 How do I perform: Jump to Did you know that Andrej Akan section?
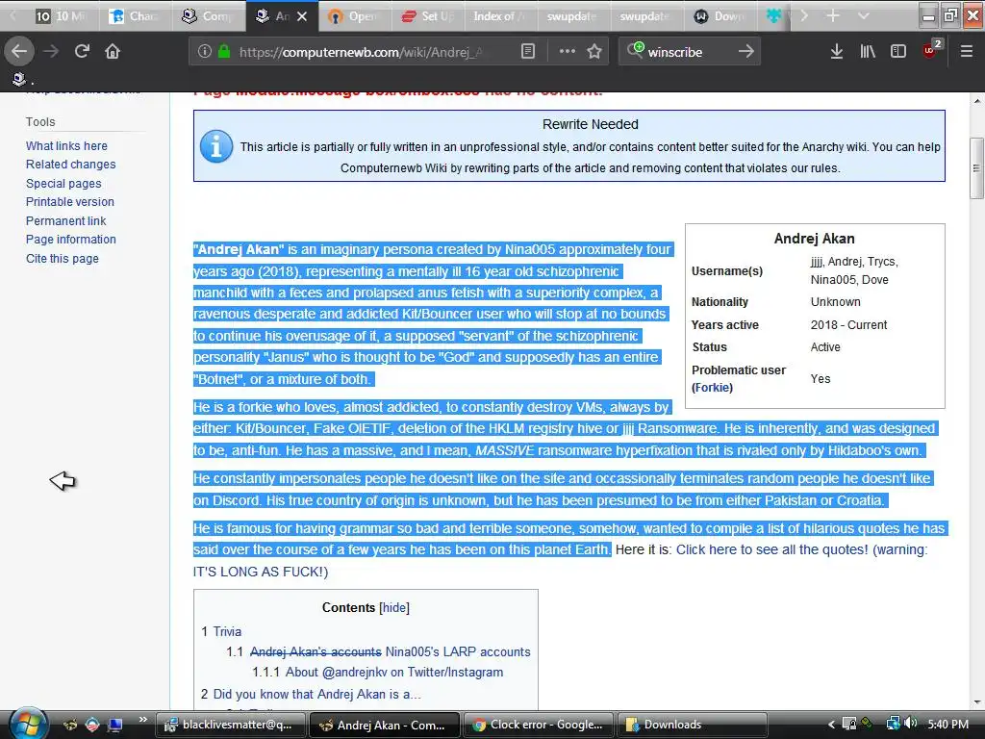click(316, 694)
